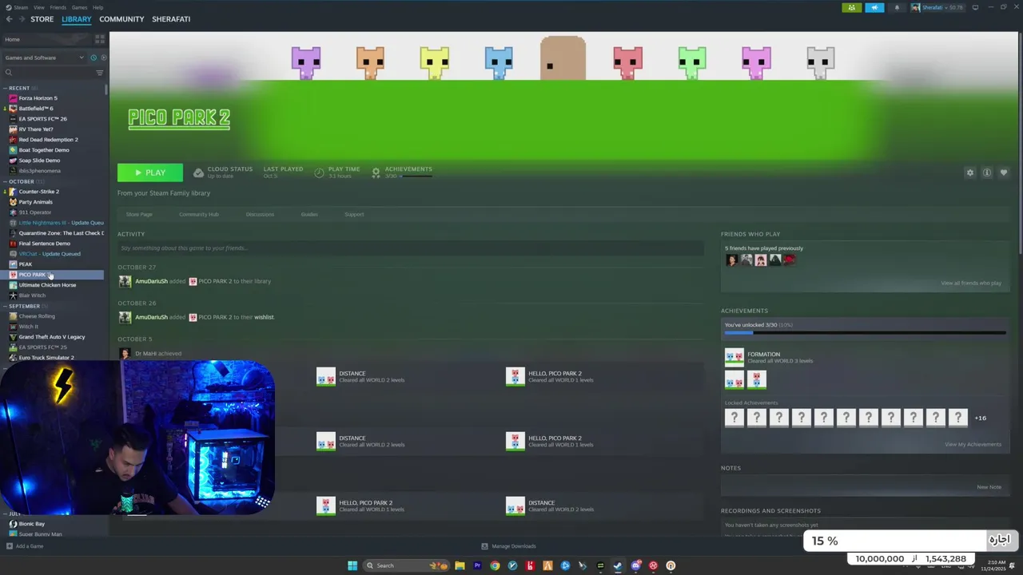
Task: Open AmuDariuSh profile from October 27
Action: pos(152,281)
